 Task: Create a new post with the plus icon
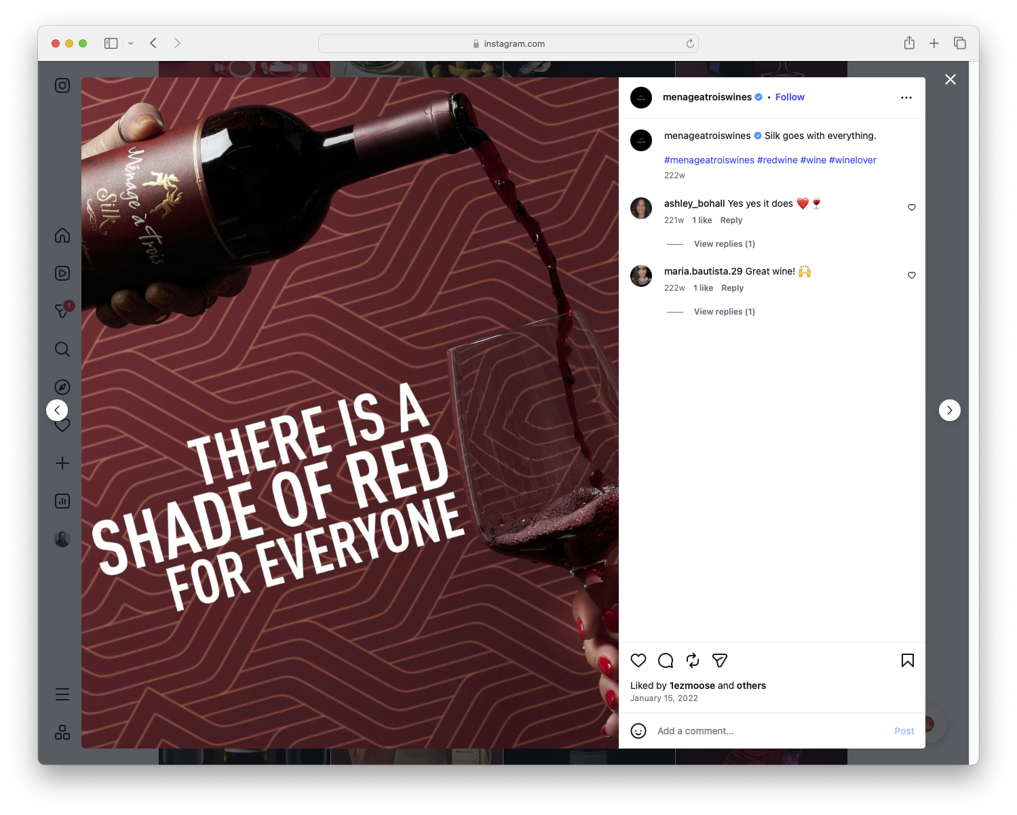click(x=62, y=463)
